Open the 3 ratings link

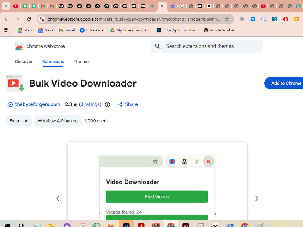tap(90, 104)
